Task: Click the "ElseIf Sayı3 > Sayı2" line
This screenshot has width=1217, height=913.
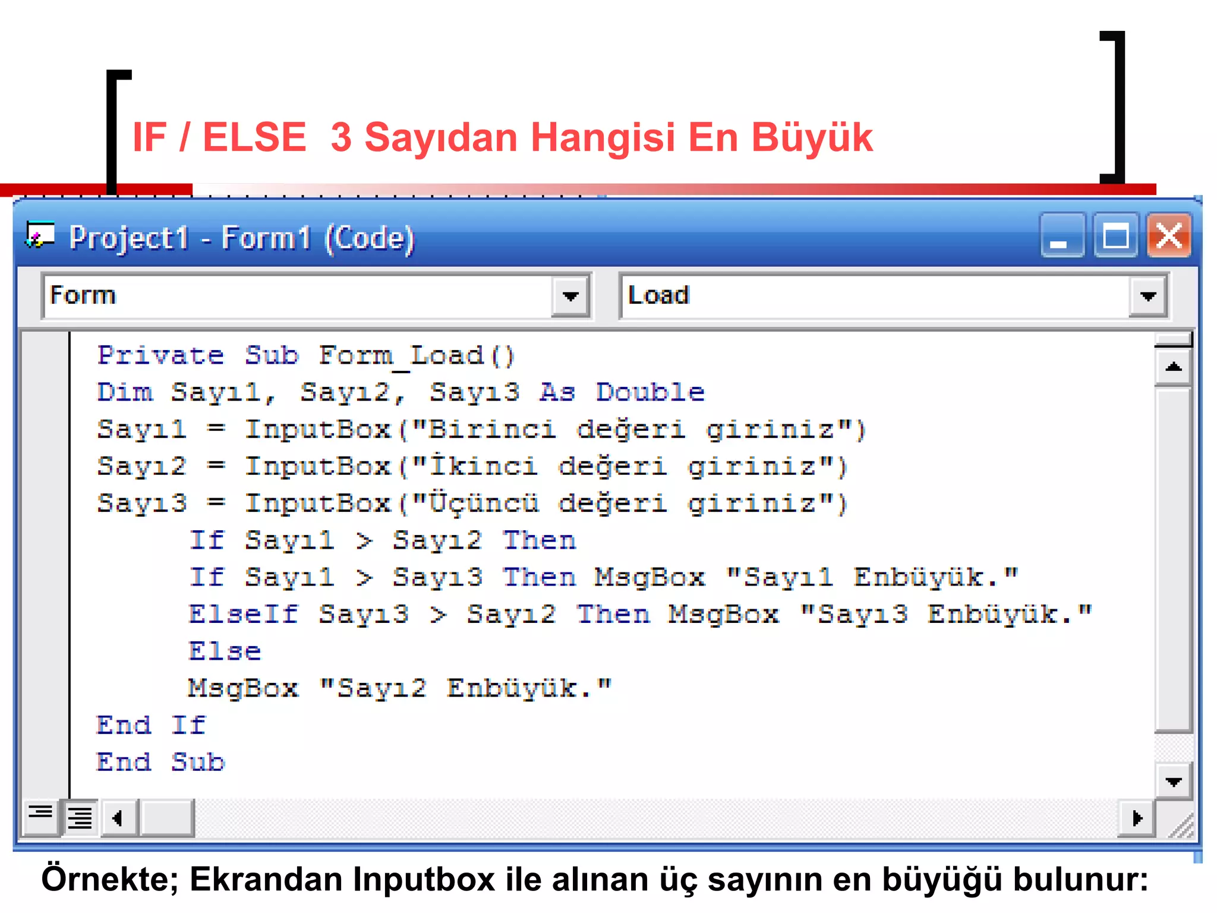Action: [x=640, y=614]
